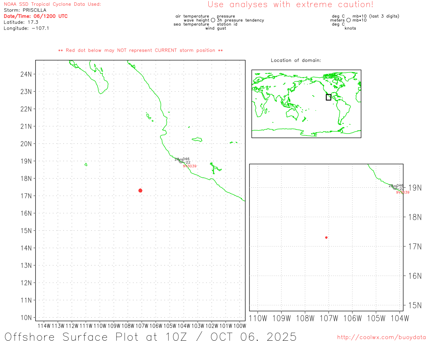The image size is (426, 341).
Task: Open the coolwx.com/buoydata link
Action: 381,337
